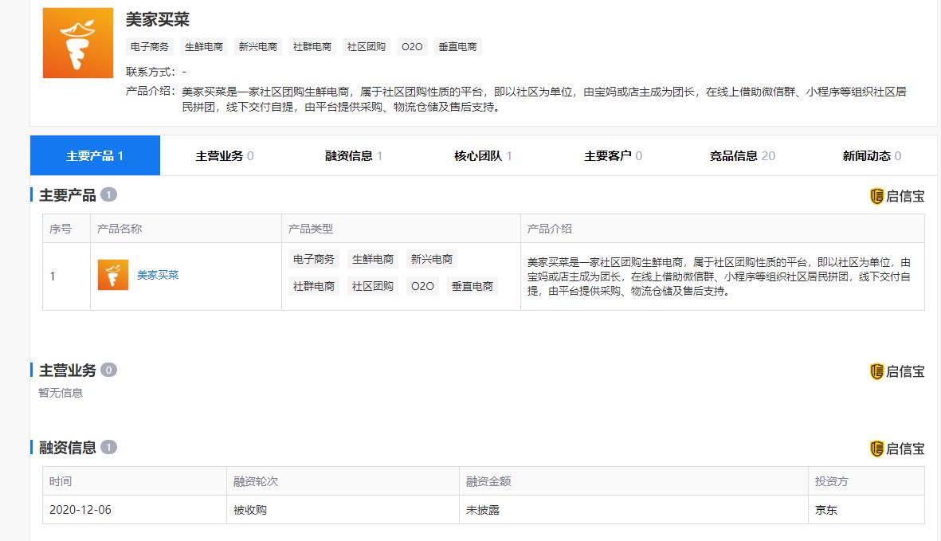Click the 美家买菜 company logo icon

pyautogui.click(x=77, y=41)
